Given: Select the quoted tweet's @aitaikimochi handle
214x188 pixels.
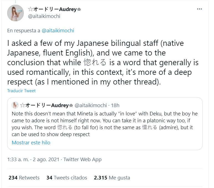Looking at the screenshot, I should point(91,105).
